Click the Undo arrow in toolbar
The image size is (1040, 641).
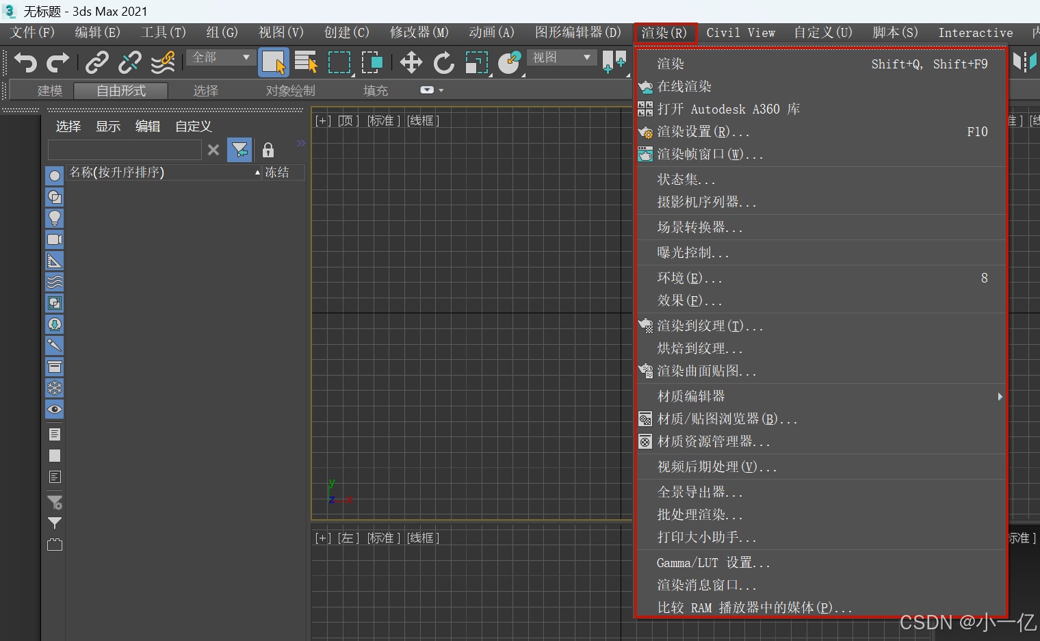click(25, 62)
